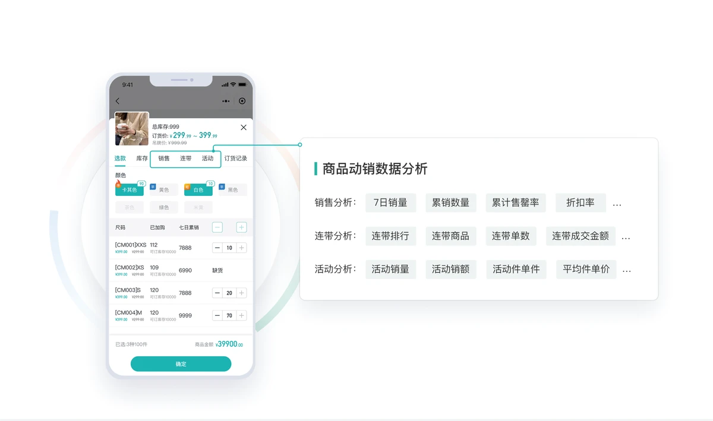Click the bulk plus button in size header
Image resolution: width=713 pixels, height=421 pixels.
click(242, 227)
